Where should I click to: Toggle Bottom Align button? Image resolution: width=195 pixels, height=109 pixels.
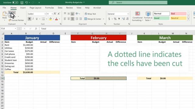tap(73, 14)
